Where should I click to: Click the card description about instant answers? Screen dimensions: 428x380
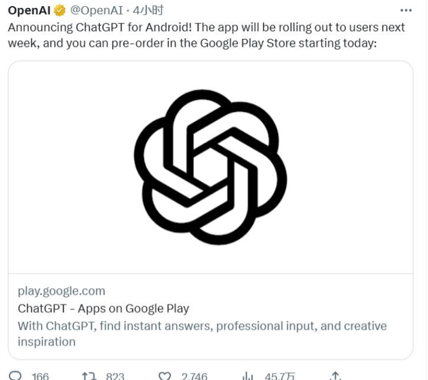pos(202,334)
